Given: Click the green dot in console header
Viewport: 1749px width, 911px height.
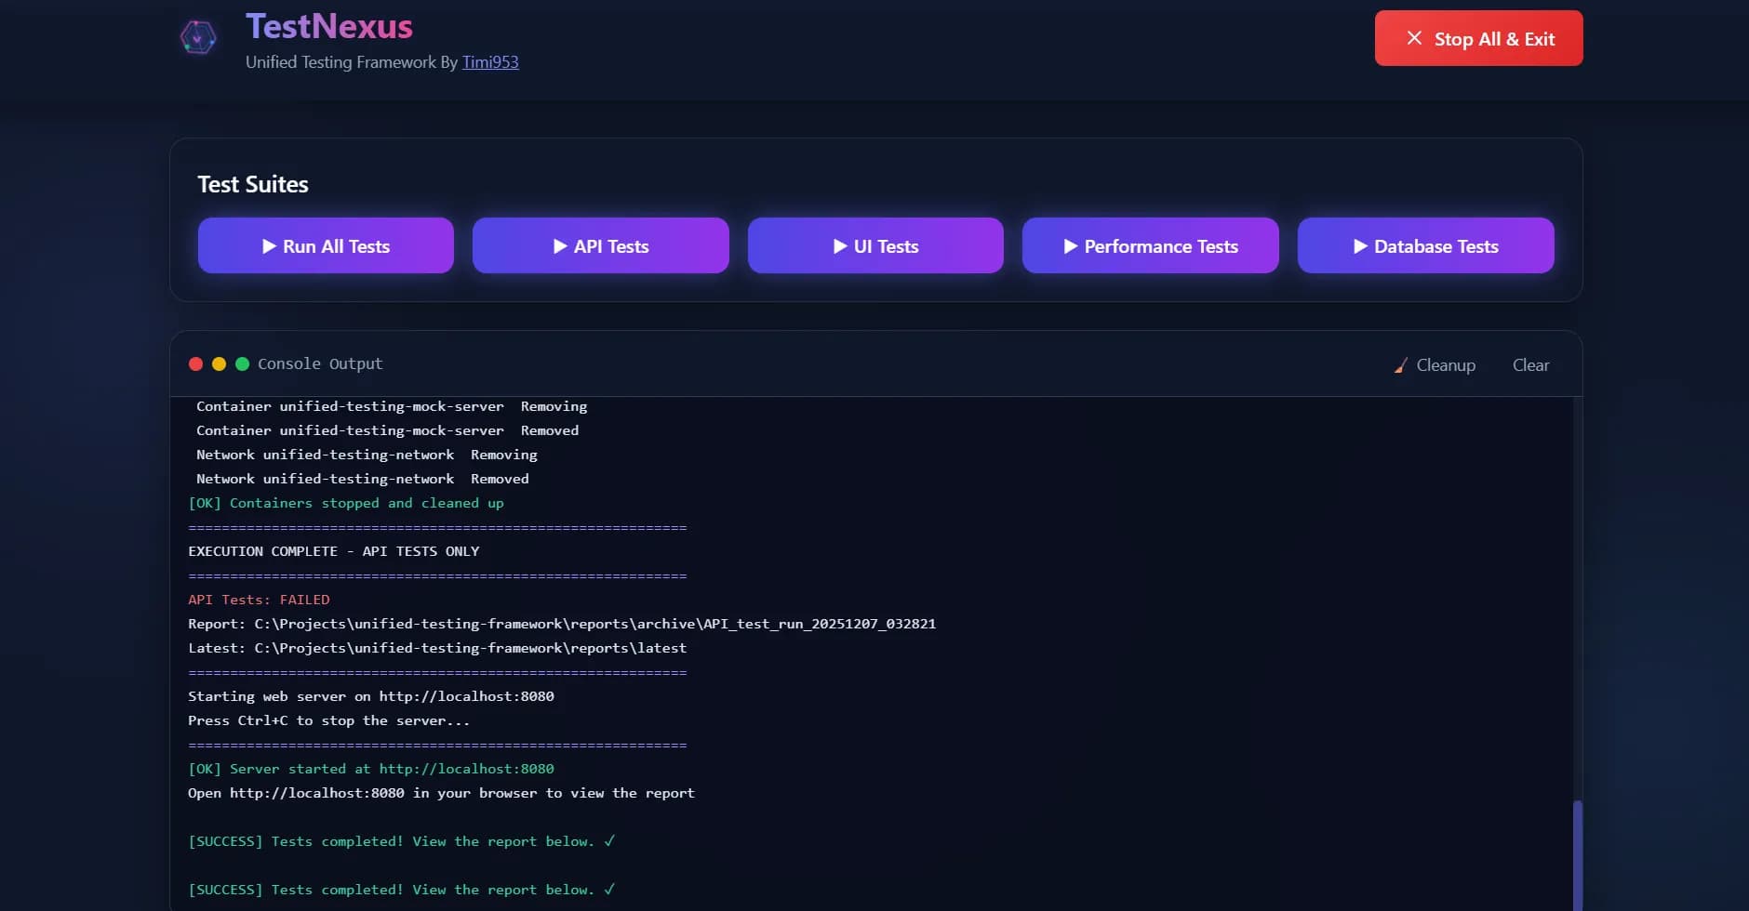Looking at the screenshot, I should 242,364.
